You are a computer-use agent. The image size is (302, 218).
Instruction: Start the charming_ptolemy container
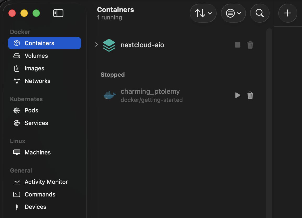(238, 95)
